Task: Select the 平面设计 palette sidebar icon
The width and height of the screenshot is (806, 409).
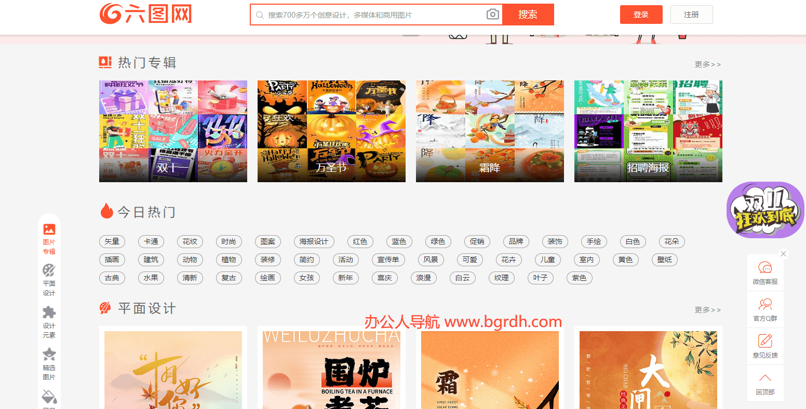Action: (x=49, y=271)
